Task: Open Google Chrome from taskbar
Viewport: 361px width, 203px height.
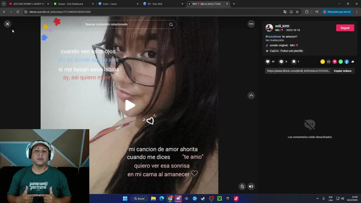Action: [x=170, y=198]
